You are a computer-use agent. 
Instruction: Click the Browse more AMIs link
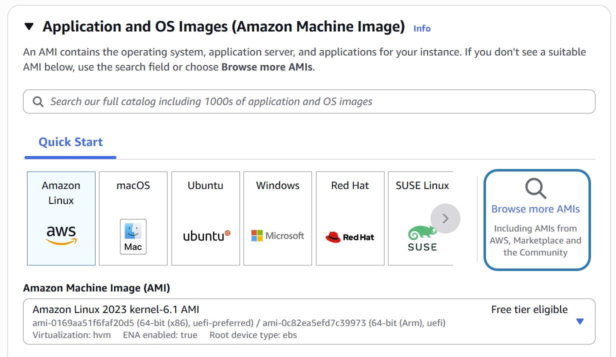[x=535, y=209]
